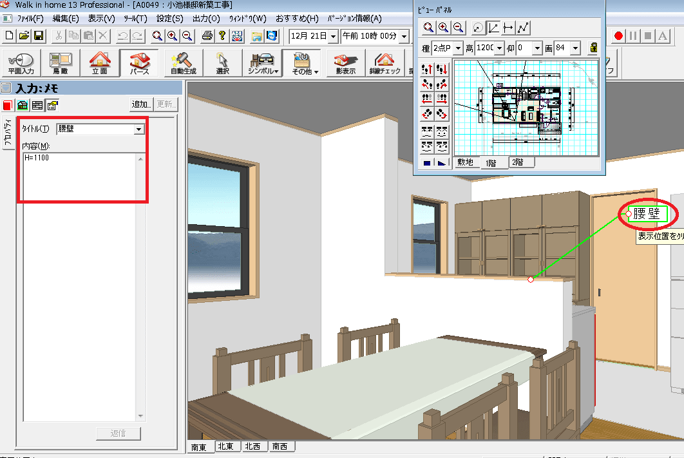
Task: Toggle the padlock in view panel
Action: pyautogui.click(x=594, y=48)
